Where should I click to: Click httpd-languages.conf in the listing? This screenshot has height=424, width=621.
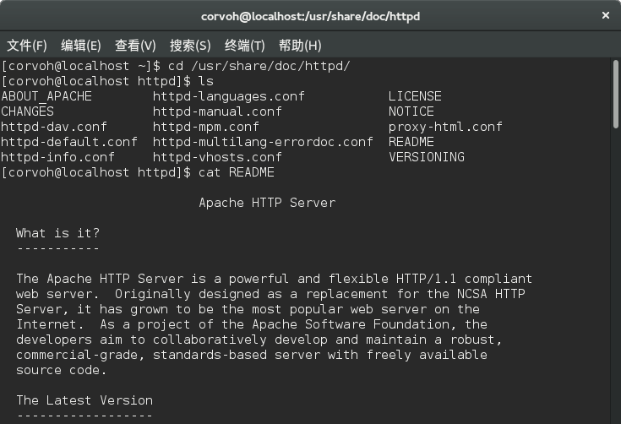tap(229, 96)
